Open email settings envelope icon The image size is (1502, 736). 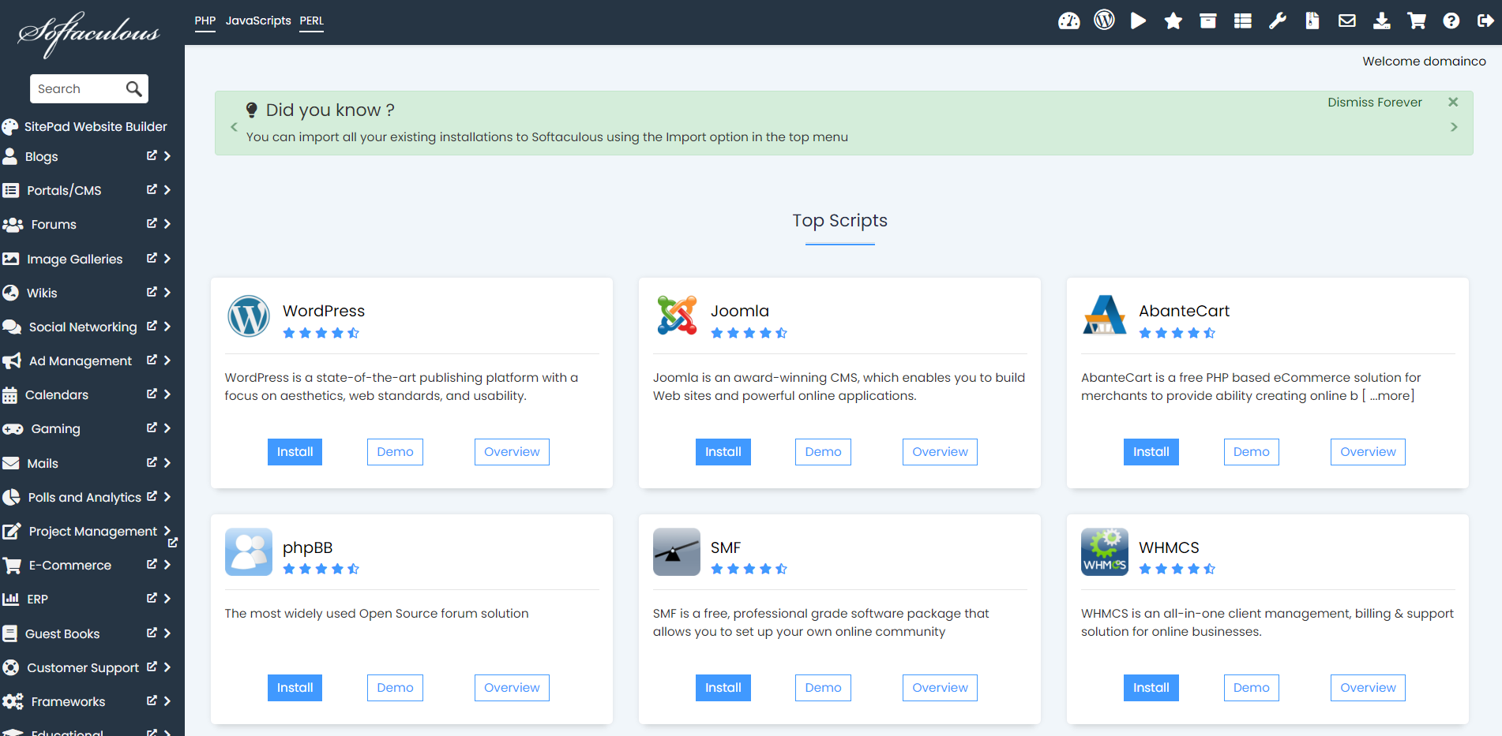[1347, 21]
